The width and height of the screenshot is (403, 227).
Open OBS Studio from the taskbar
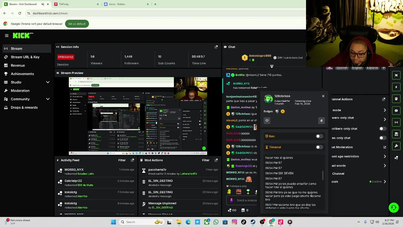coord(262,222)
